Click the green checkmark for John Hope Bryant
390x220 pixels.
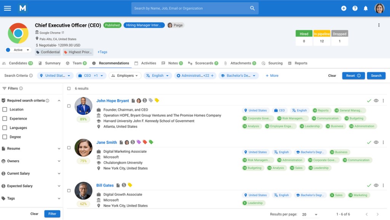click(369, 101)
